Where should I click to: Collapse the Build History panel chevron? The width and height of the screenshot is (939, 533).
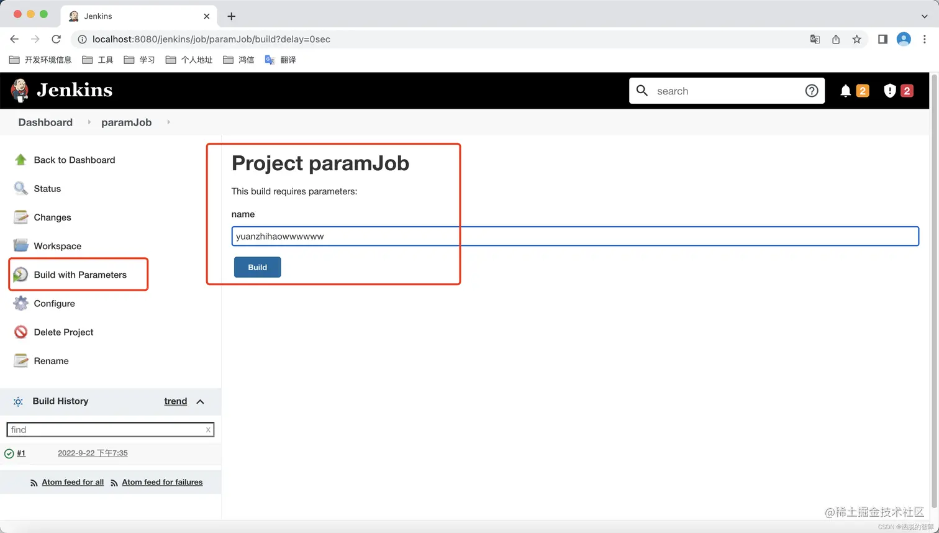click(x=200, y=401)
